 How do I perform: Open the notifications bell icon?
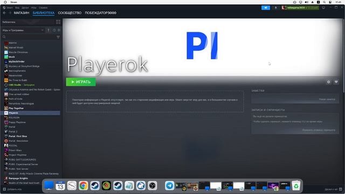275,8
